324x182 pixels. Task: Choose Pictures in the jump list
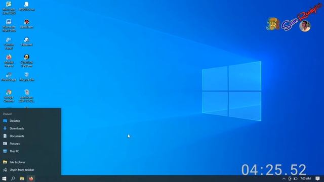pos(30,144)
